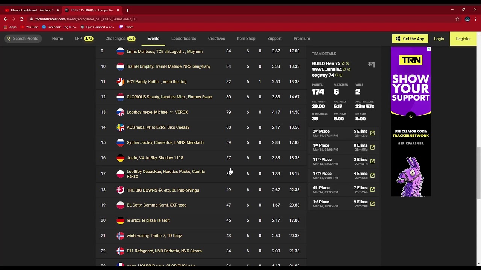Close the FNCS S15 Finals tab
481x270 pixels.
click(x=118, y=10)
